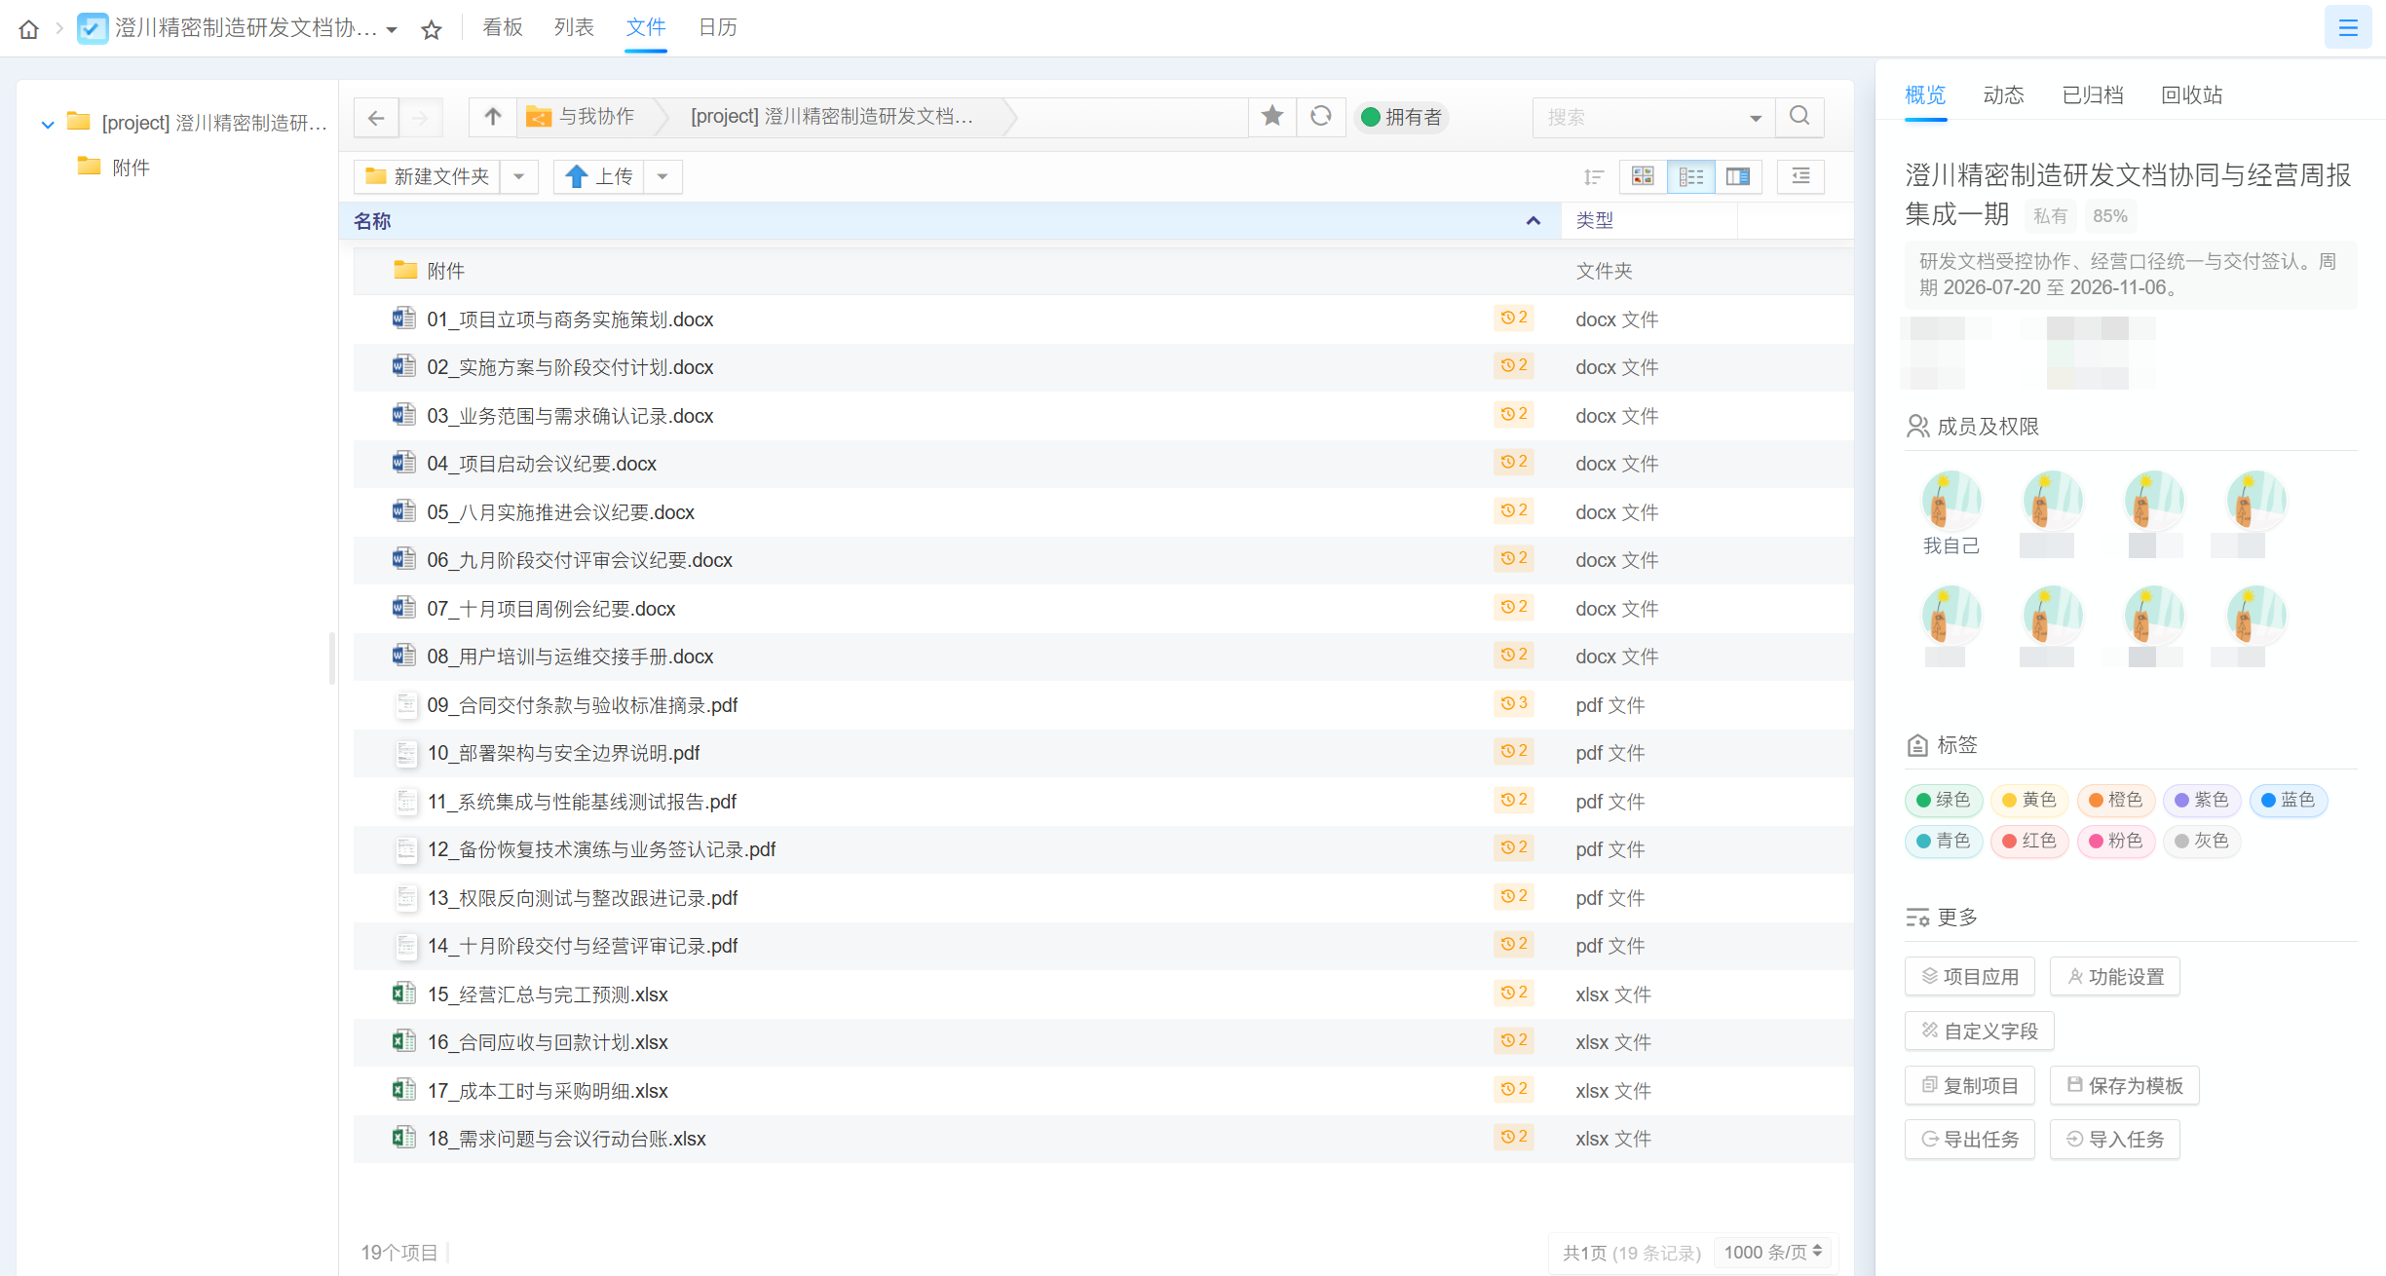Click the Word icon of 04_项目启动会议纪要

[403, 463]
